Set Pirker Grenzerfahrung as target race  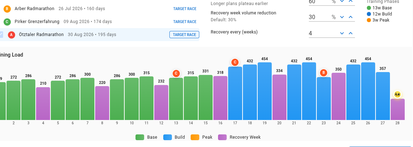(185, 22)
